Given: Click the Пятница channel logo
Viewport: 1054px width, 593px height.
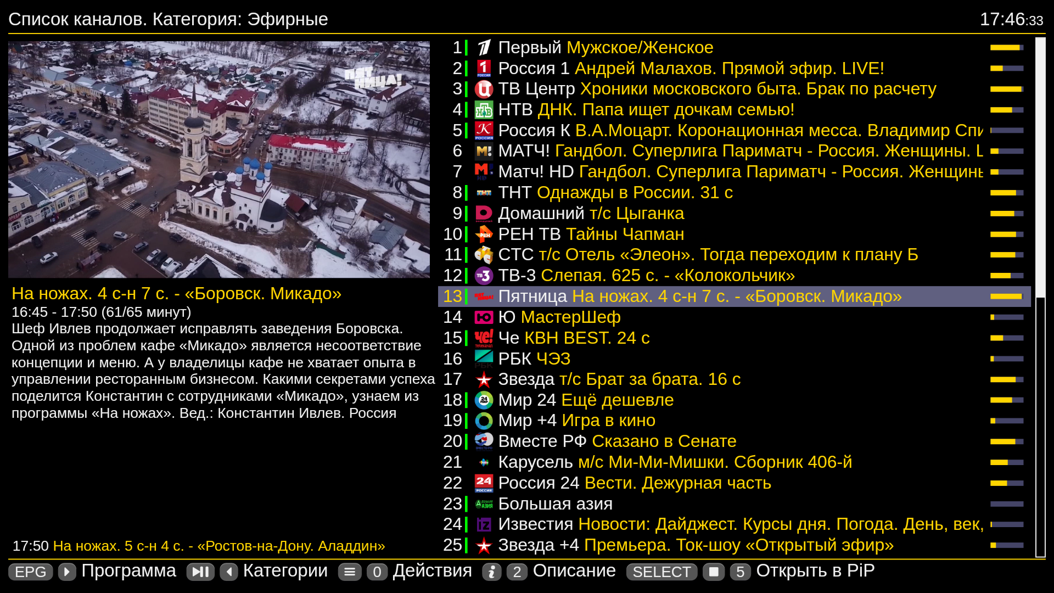Looking at the screenshot, I should pos(484,296).
